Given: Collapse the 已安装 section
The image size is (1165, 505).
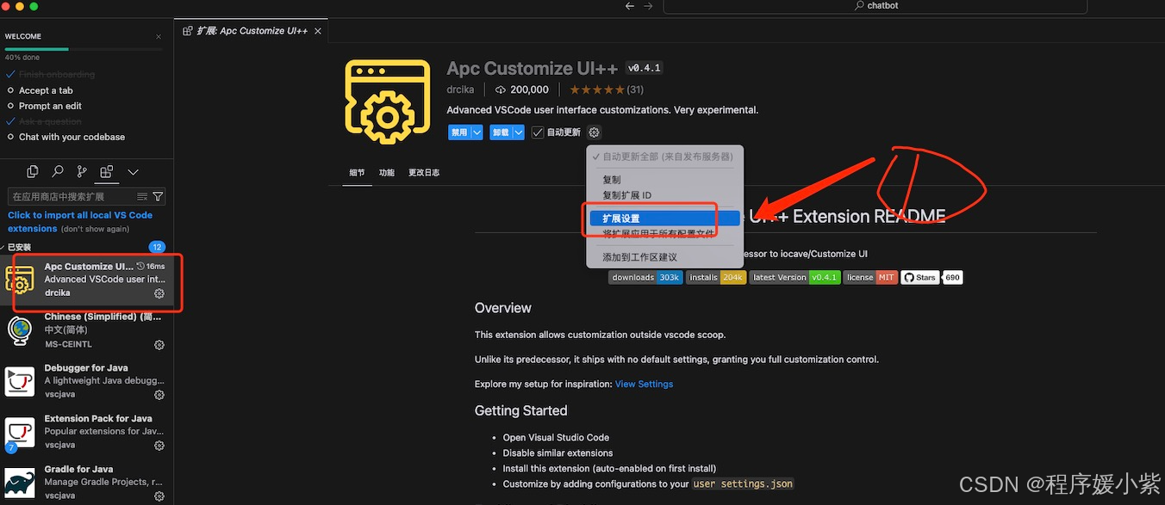Looking at the screenshot, I should coord(19,247).
